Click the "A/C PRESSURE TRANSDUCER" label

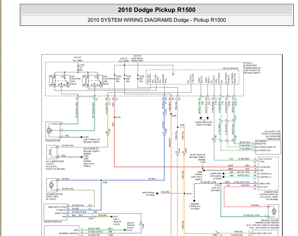tap(273, 138)
